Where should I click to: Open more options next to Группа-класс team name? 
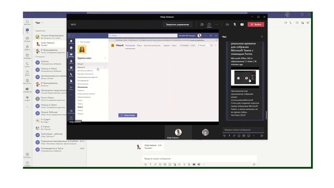(105, 58)
